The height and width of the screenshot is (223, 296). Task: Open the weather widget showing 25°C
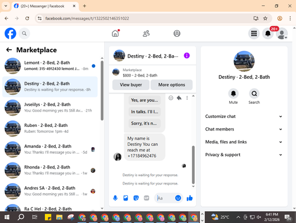click(x=220, y=217)
